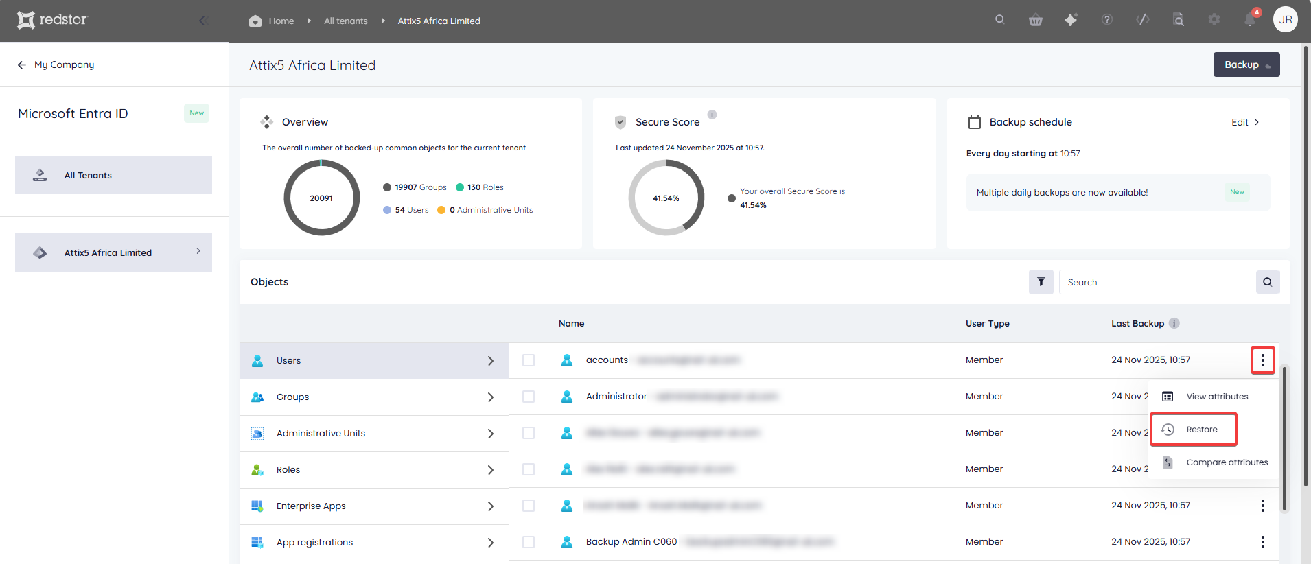This screenshot has width=1311, height=564.
Task: Open the three-dot menu for Backup Admin C060
Action: (1262, 542)
